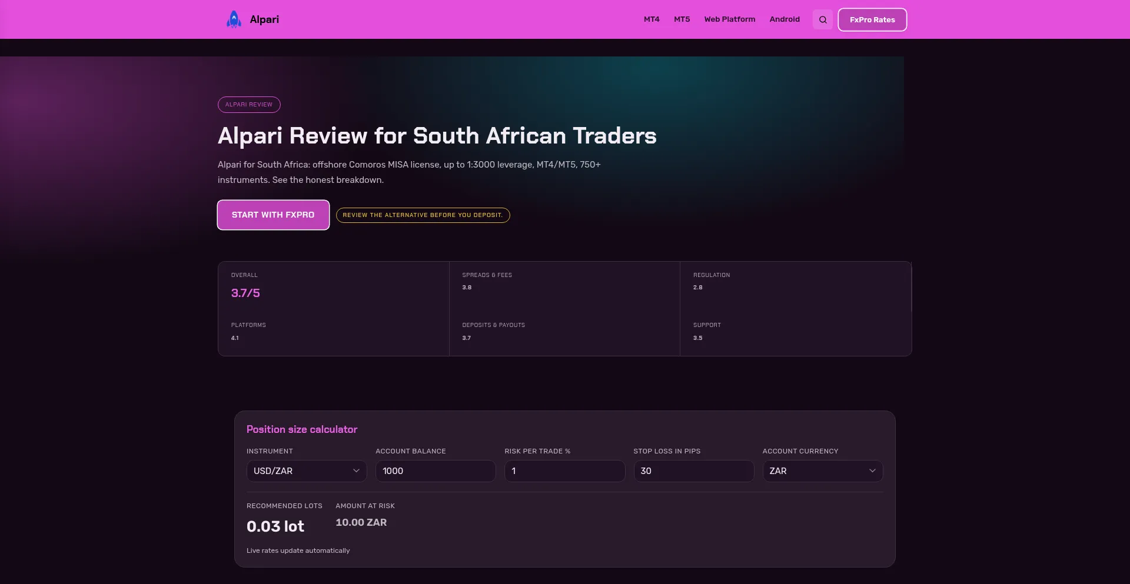Click the Platforms 4.1 score
The height and width of the screenshot is (584, 1130).
click(235, 338)
